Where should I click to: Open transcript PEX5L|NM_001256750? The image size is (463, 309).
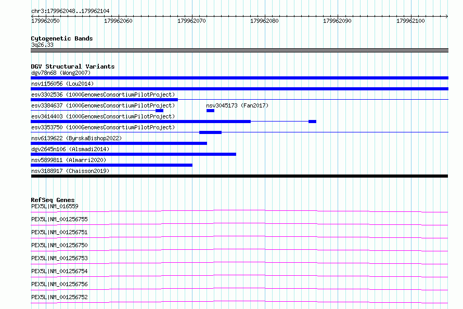point(59,245)
